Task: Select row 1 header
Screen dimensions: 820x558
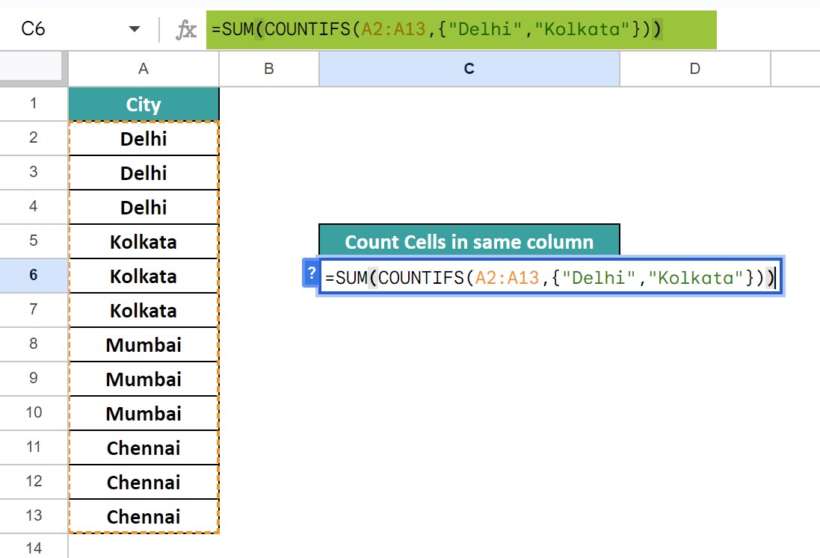Action: coord(34,103)
